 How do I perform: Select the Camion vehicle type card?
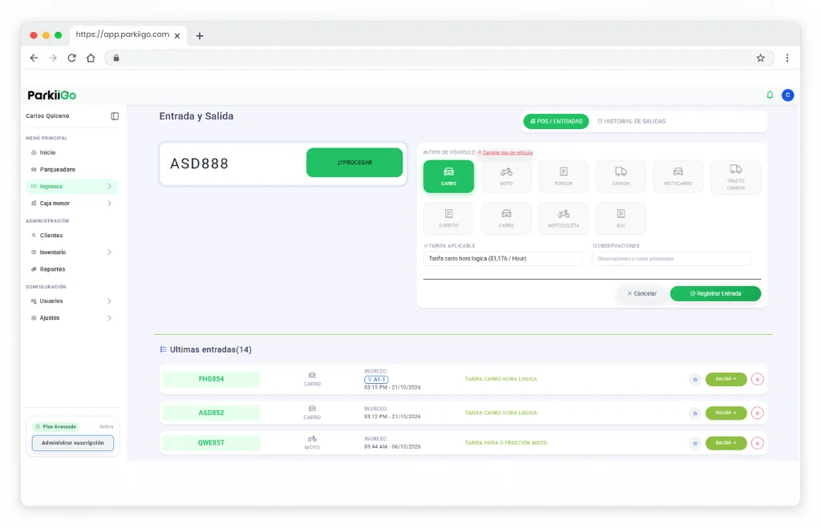(621, 176)
